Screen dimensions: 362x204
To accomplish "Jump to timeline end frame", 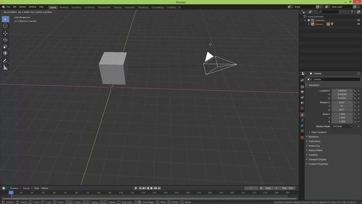I will click(x=159, y=188).
